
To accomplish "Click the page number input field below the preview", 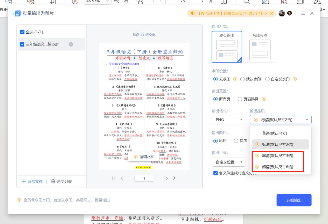I will (144, 178).
